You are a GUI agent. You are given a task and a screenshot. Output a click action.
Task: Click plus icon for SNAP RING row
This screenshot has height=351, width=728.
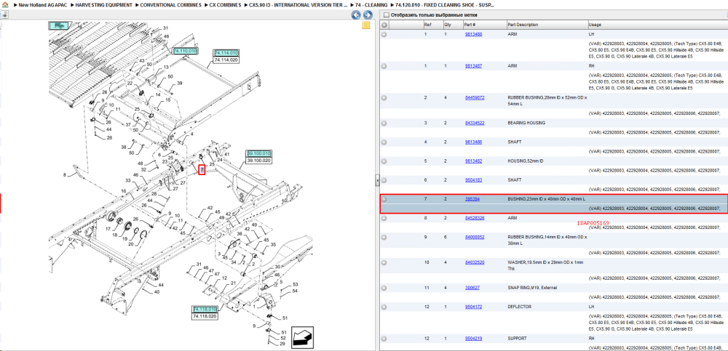384,288
